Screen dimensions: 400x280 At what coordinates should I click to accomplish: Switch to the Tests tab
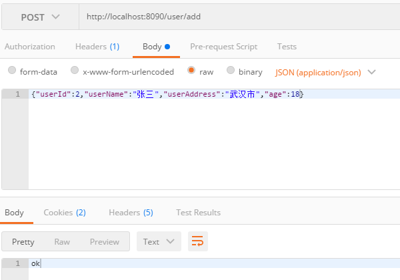pyautogui.click(x=287, y=47)
